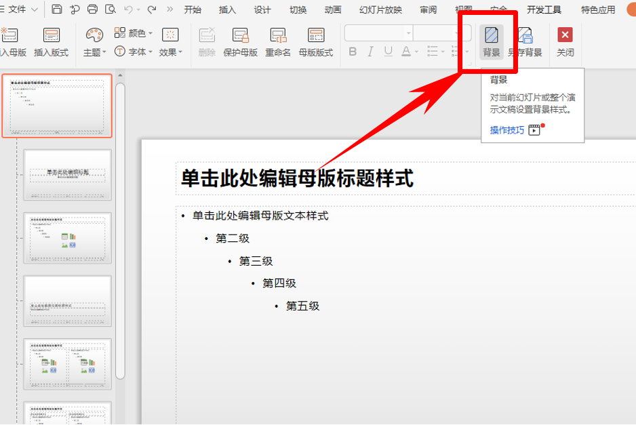
Task: Click the 第四级 bullet text
Action: (x=279, y=283)
